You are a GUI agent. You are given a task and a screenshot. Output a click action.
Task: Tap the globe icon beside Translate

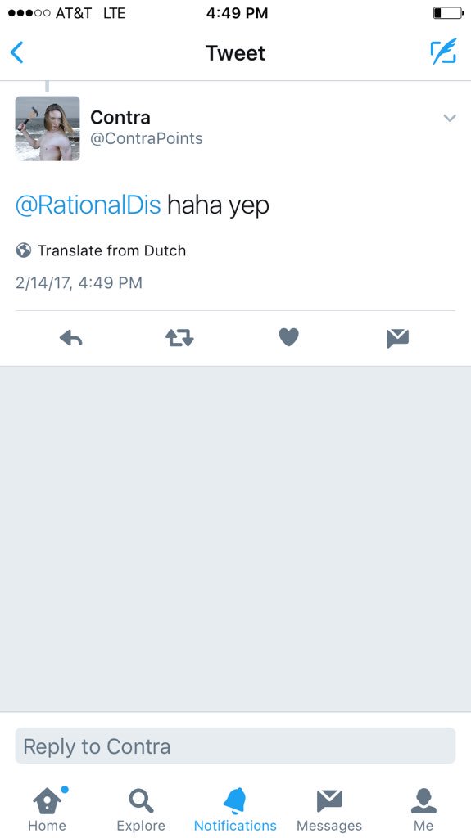pos(24,250)
